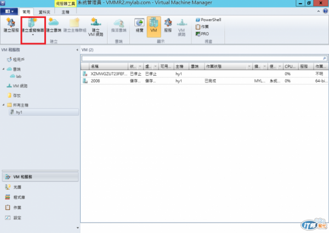The image size is (329, 233).
Task: Open the blue application menu dropdown
Action: [x=9, y=12]
